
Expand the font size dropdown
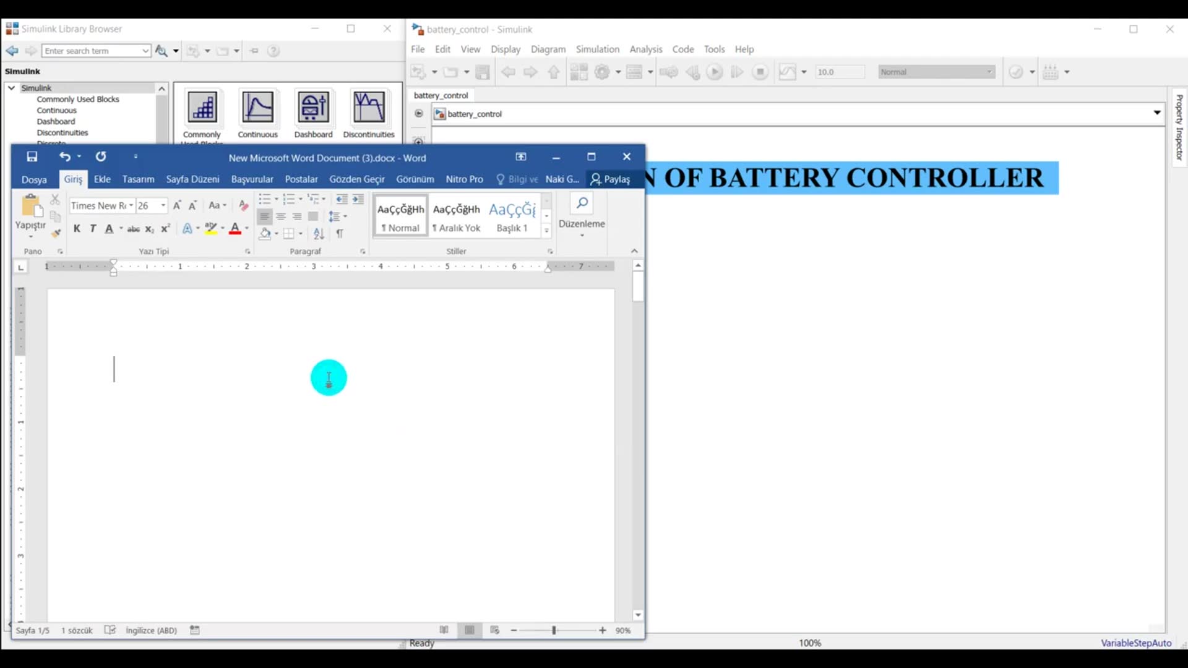(x=163, y=205)
